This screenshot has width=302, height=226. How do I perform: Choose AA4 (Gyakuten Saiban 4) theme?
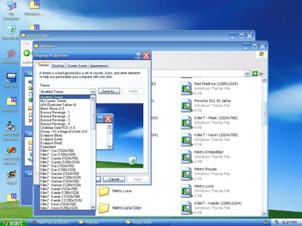[65, 105]
